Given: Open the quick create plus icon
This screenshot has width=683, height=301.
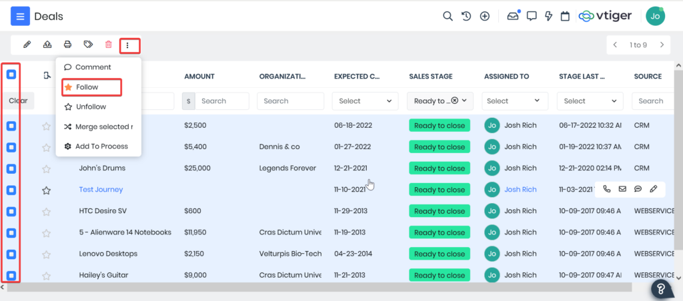Looking at the screenshot, I should 485,16.
